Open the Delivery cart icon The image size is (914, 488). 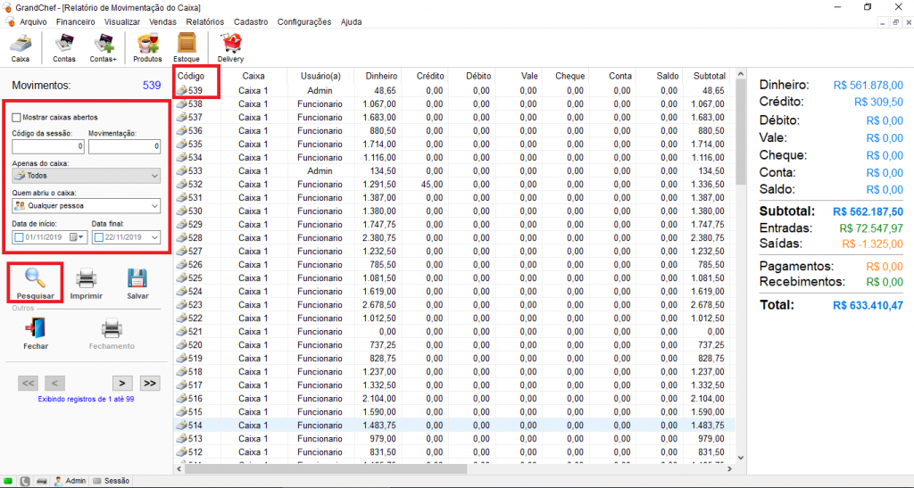(x=230, y=47)
